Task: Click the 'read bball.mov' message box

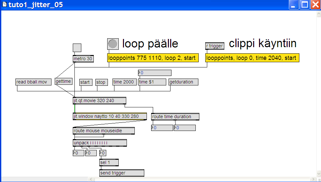Action: tap(33, 82)
